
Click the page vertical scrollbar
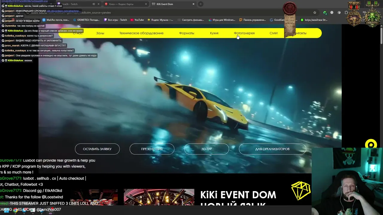382,36
